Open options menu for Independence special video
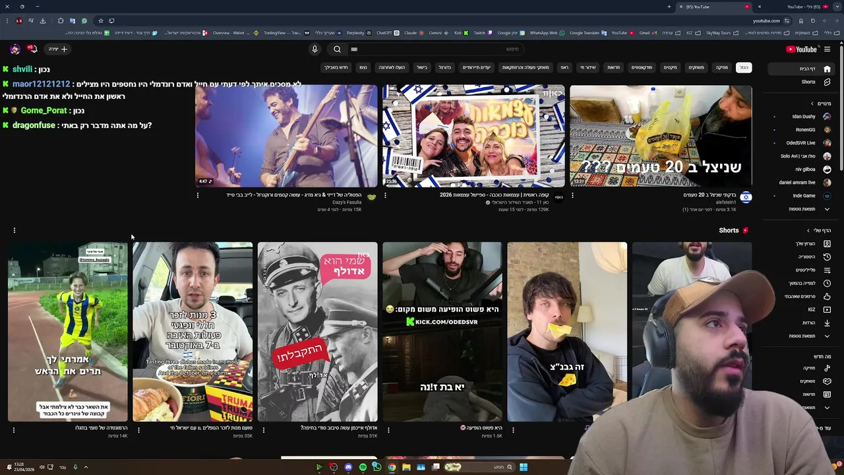844x475 pixels. [x=385, y=195]
